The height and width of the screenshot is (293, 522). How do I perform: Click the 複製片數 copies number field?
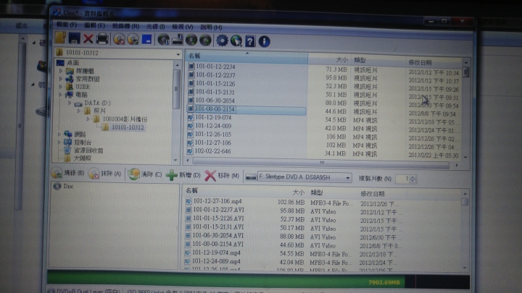403,179
